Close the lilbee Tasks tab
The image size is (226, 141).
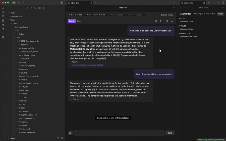[x=204, y=3]
